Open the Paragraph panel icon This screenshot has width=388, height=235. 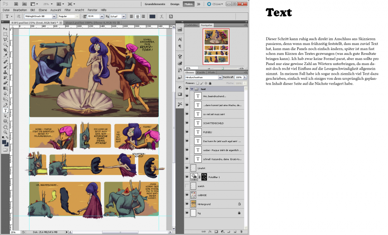coord(180,46)
